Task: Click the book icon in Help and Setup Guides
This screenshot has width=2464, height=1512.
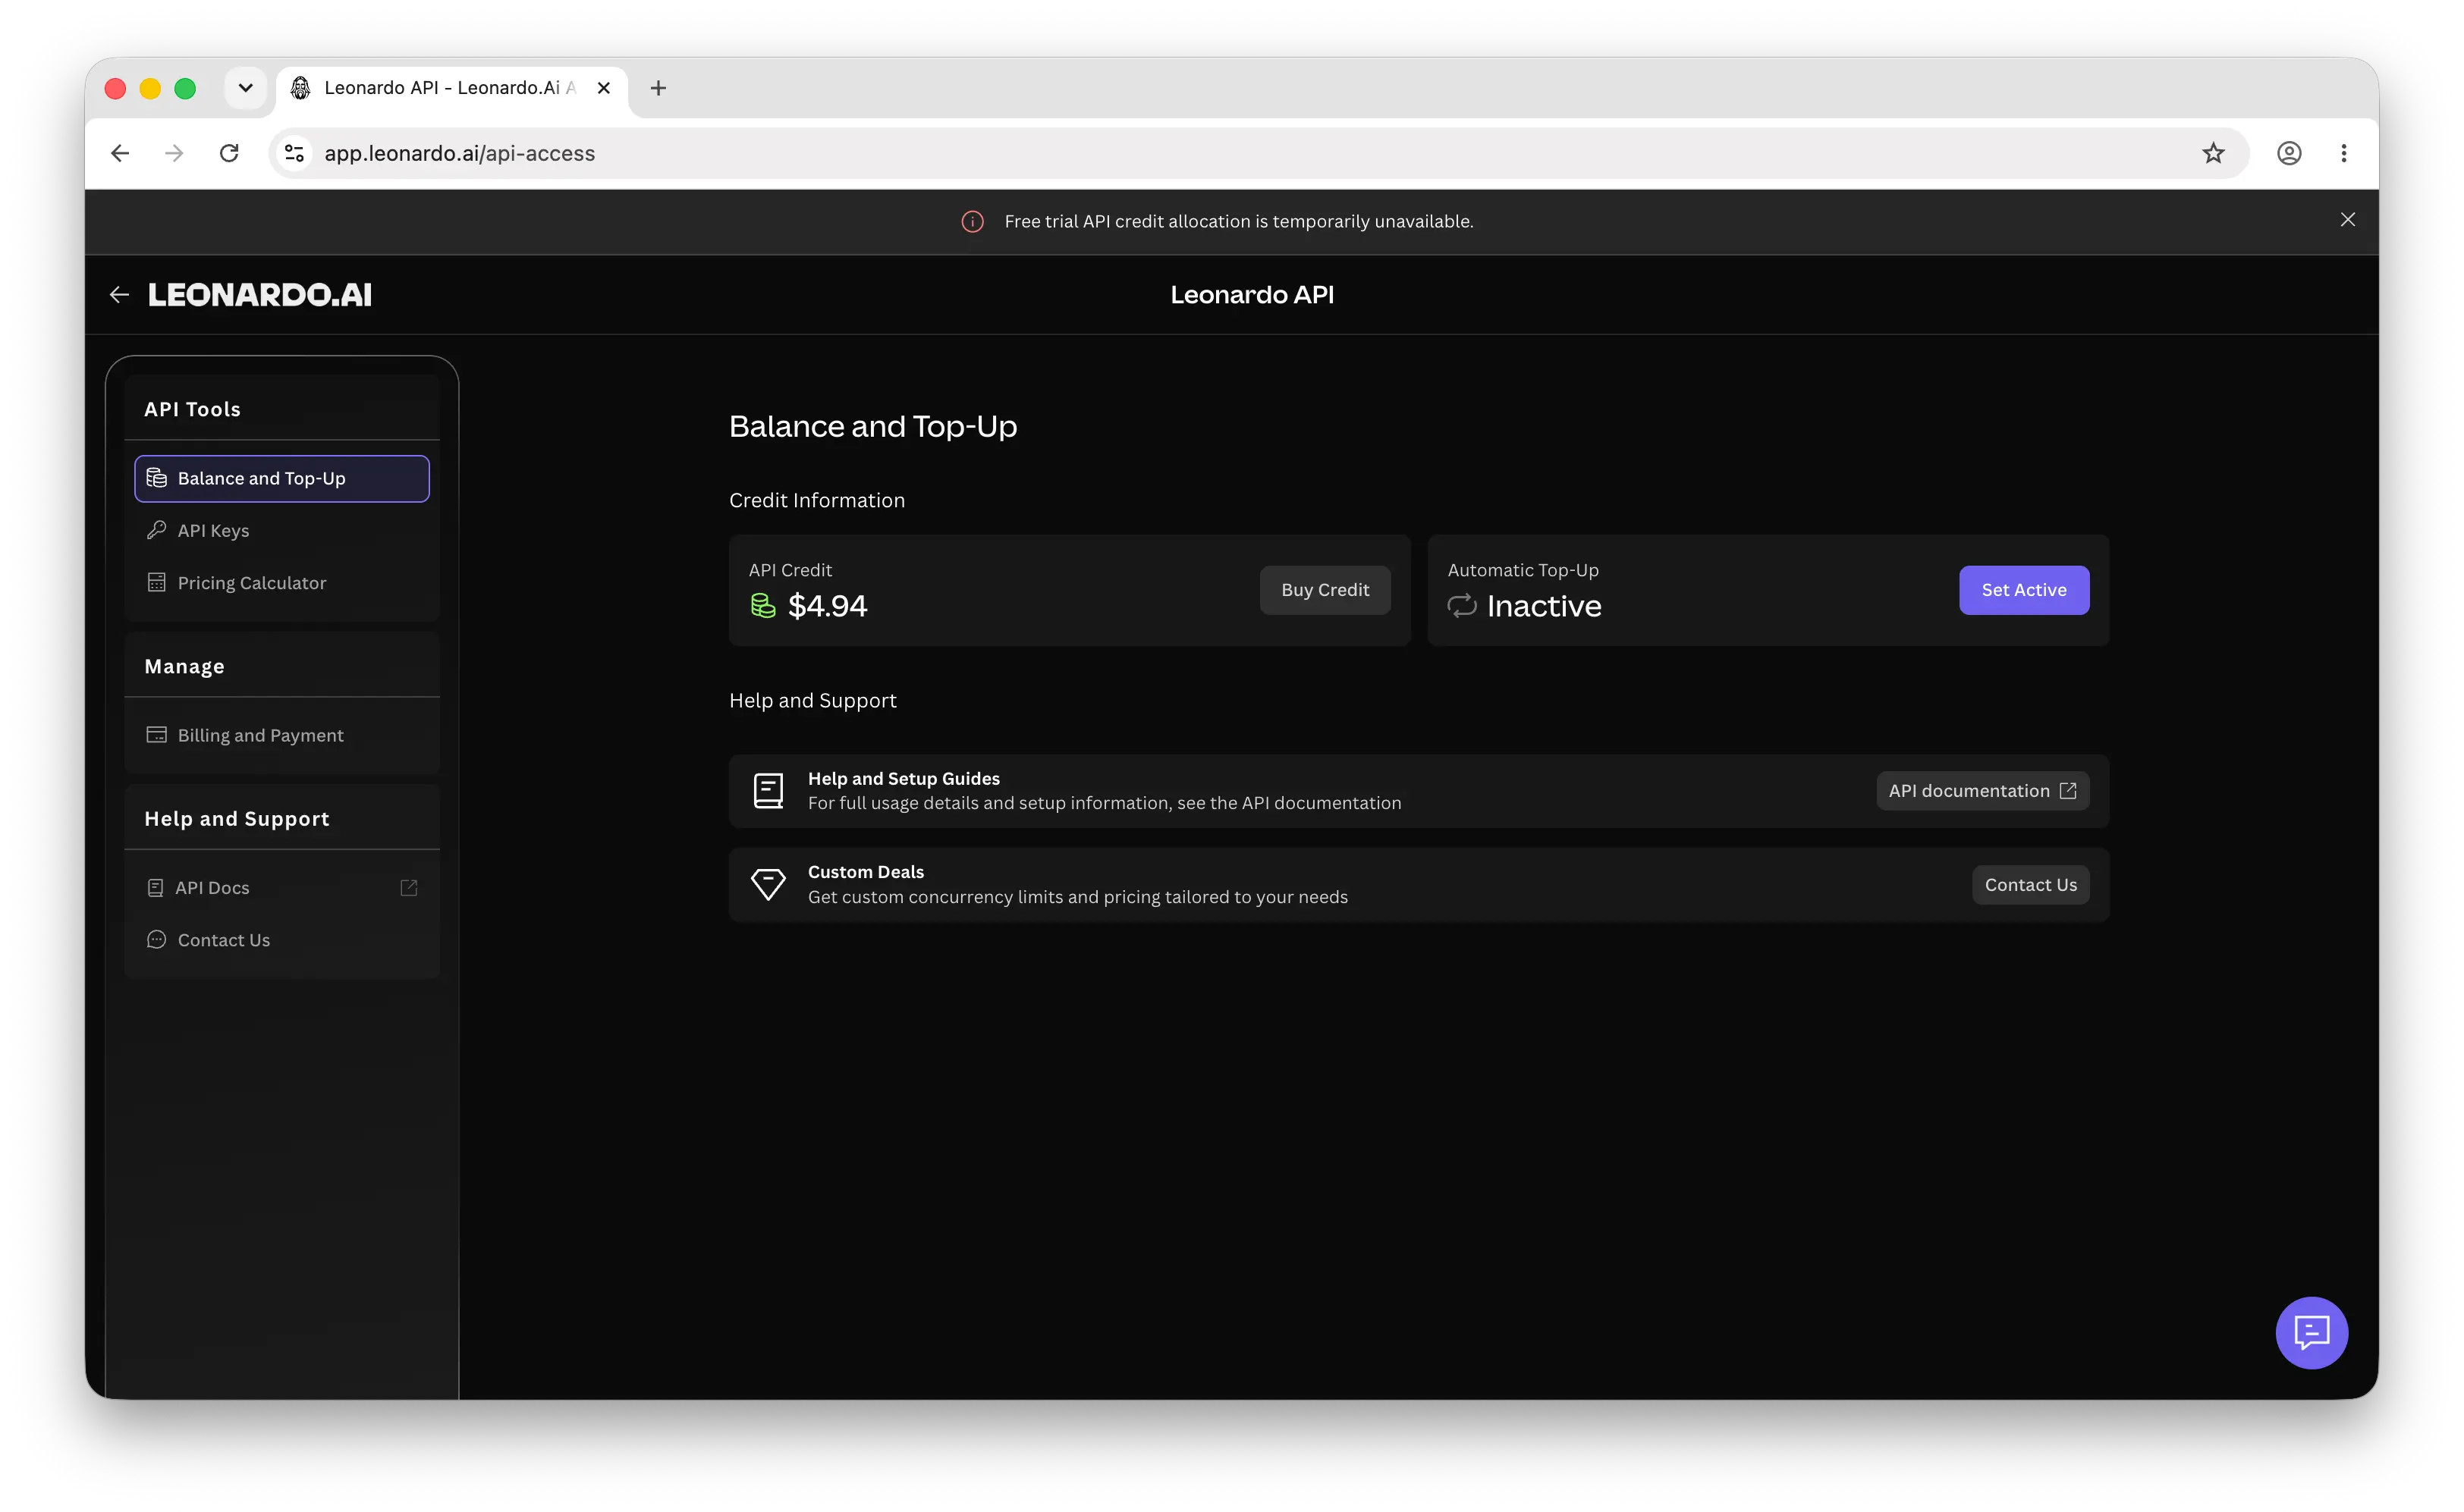Action: (x=767, y=791)
